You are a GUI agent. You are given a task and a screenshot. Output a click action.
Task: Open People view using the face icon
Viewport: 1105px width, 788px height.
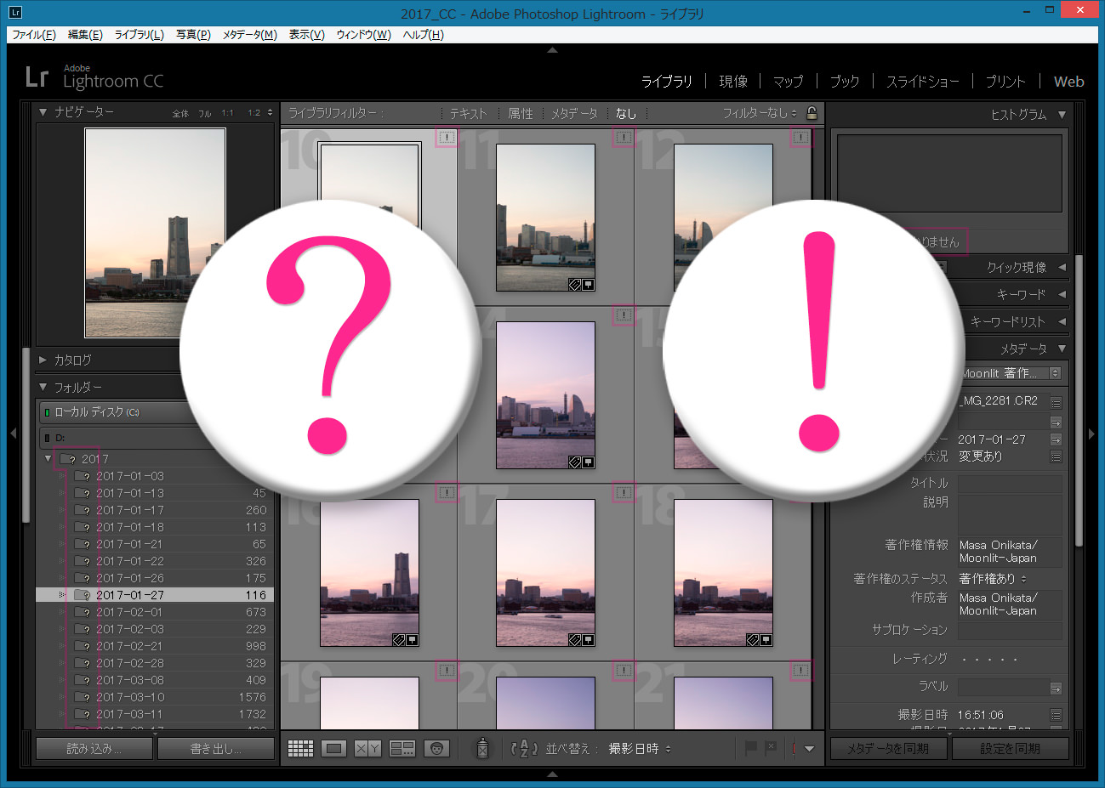pos(436,749)
